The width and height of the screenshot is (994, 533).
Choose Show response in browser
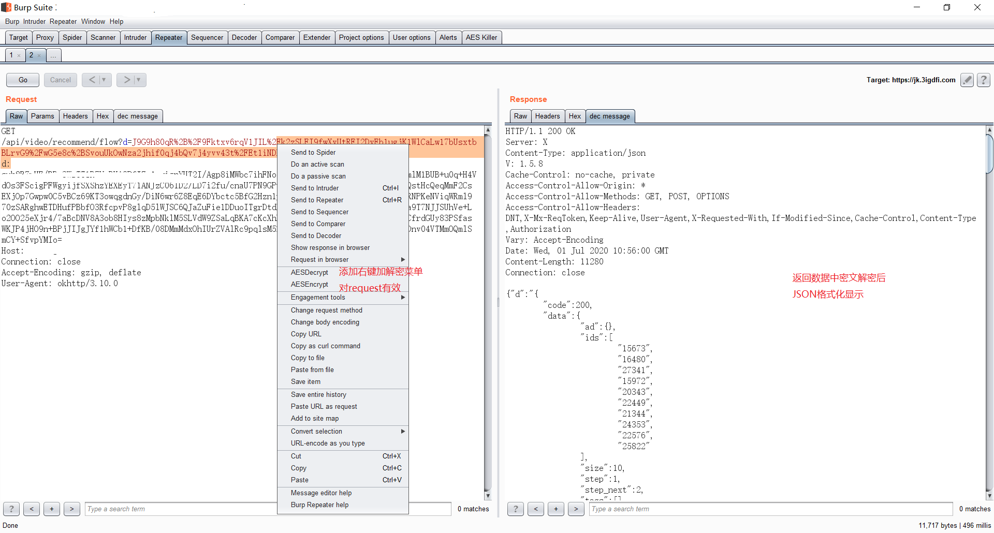pos(343,248)
